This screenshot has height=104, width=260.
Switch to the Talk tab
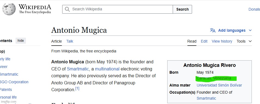(x=70, y=41)
